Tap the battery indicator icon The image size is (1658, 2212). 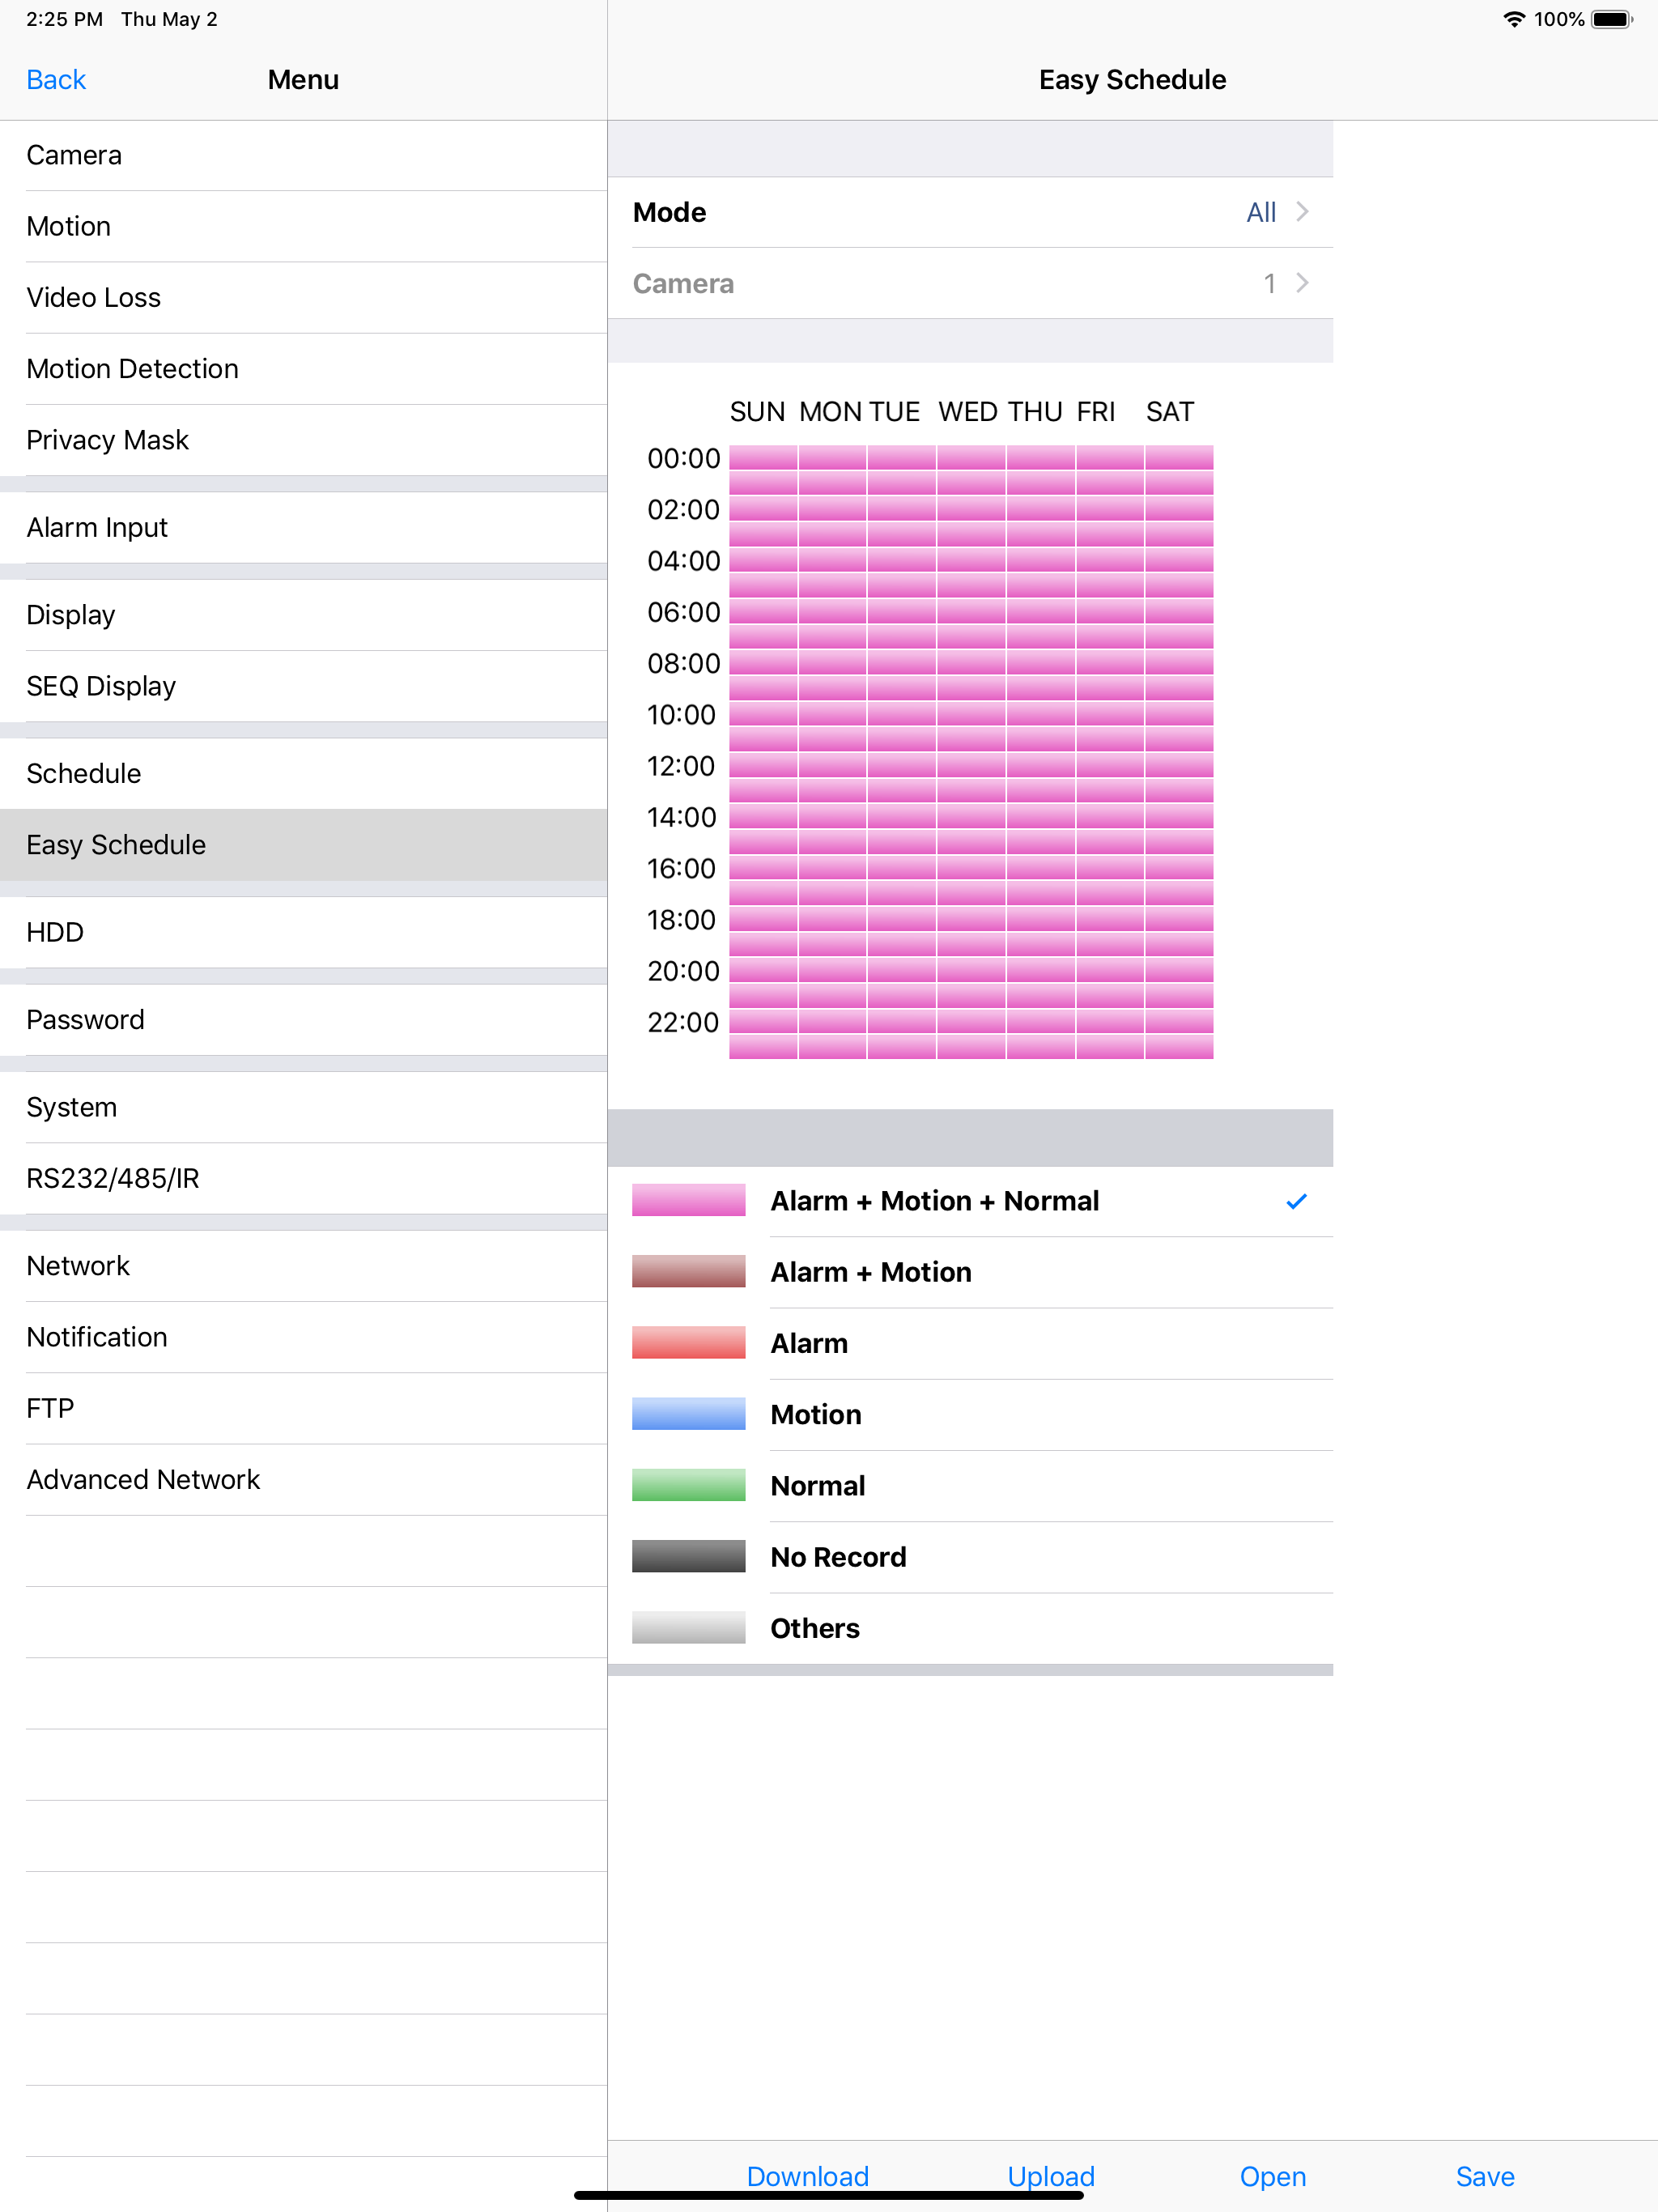[1612, 19]
